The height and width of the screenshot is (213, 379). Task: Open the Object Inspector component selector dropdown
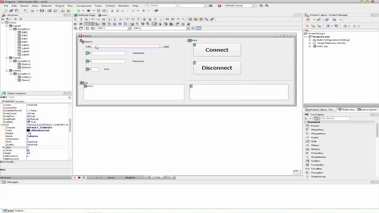tap(69, 97)
